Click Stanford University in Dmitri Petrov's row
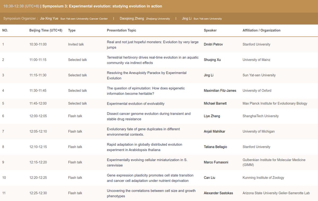 tap(257, 44)
